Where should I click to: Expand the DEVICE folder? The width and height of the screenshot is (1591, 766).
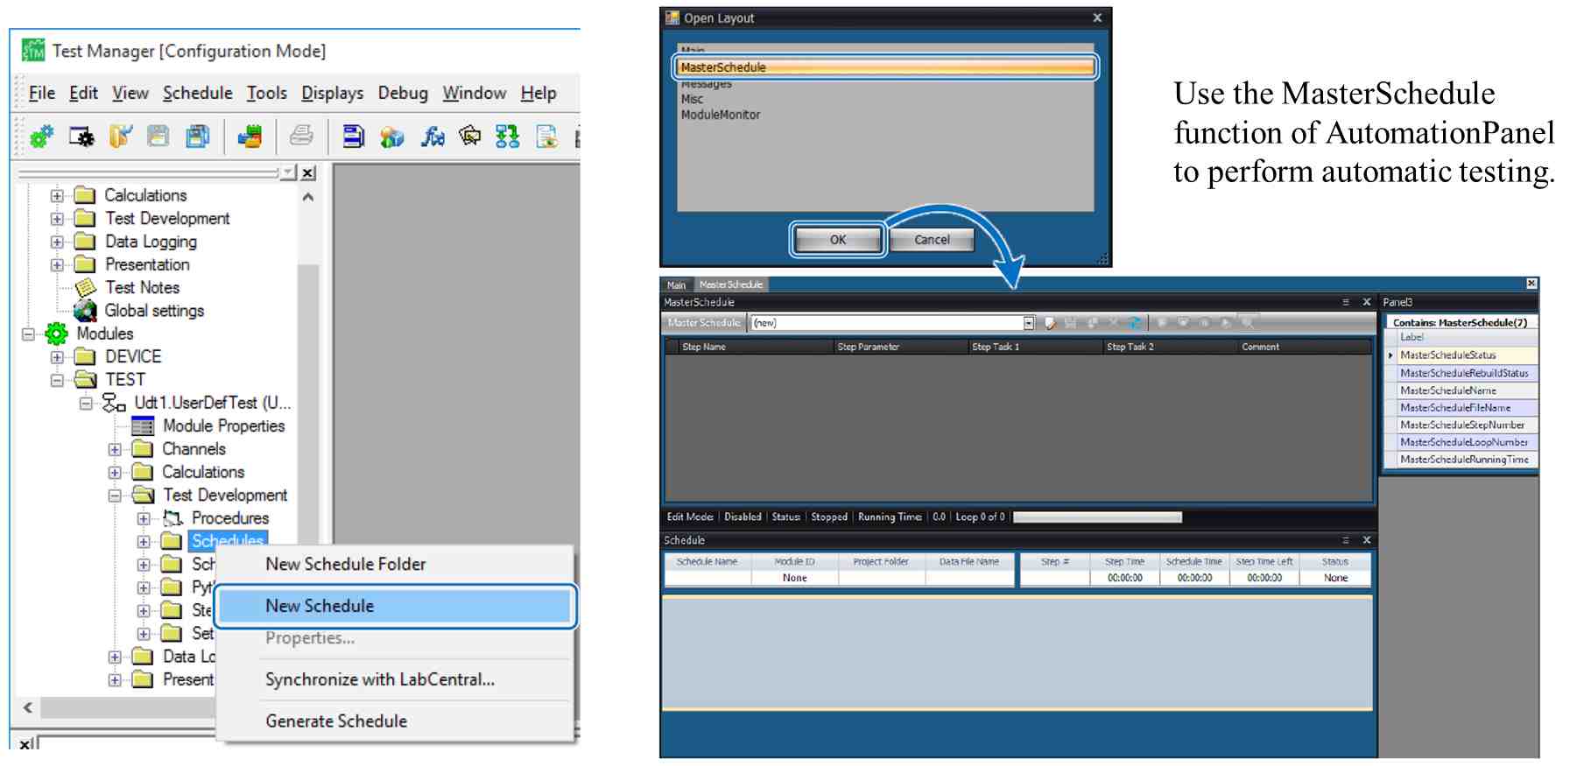[57, 357]
